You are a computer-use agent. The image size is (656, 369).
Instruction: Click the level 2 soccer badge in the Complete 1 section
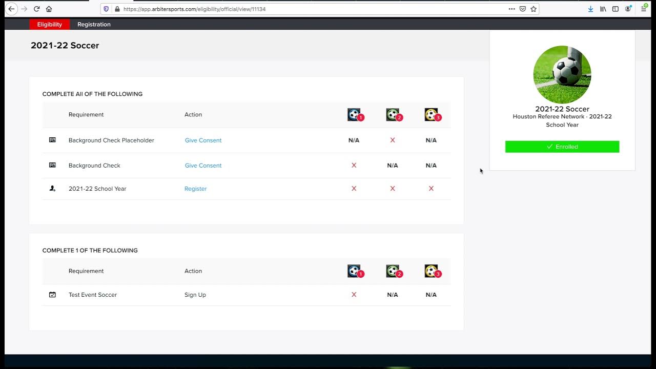coord(394,271)
